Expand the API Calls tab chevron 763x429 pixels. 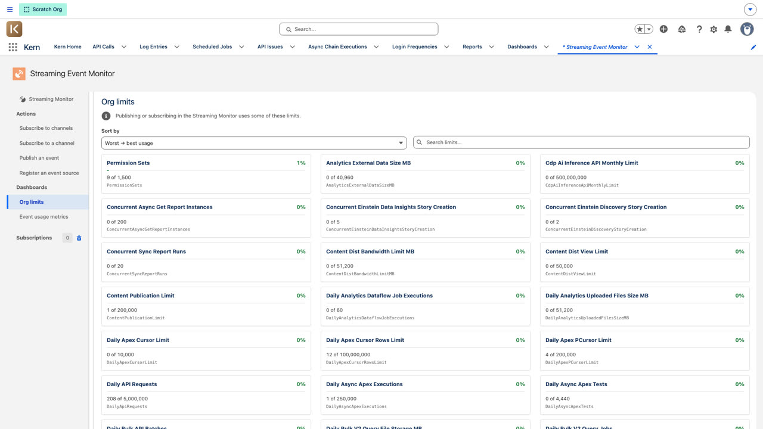pyautogui.click(x=124, y=47)
